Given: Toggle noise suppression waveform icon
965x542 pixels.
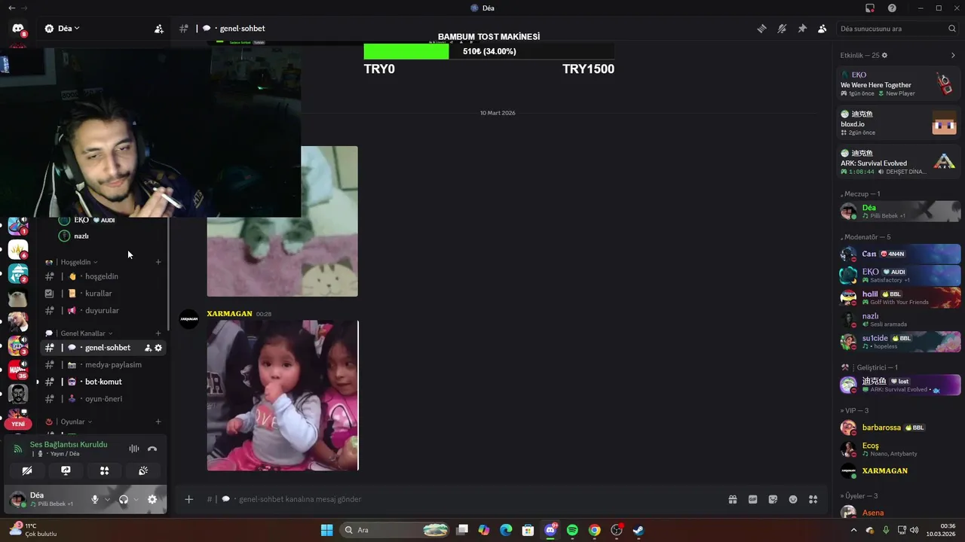Looking at the screenshot, I should tap(133, 449).
